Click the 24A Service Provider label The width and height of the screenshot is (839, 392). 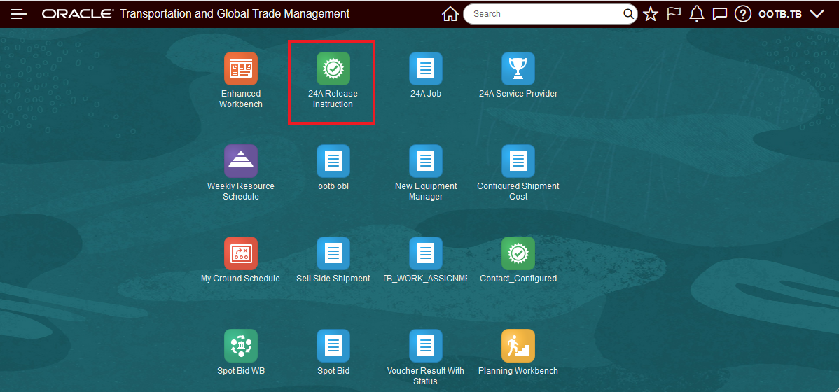[518, 94]
